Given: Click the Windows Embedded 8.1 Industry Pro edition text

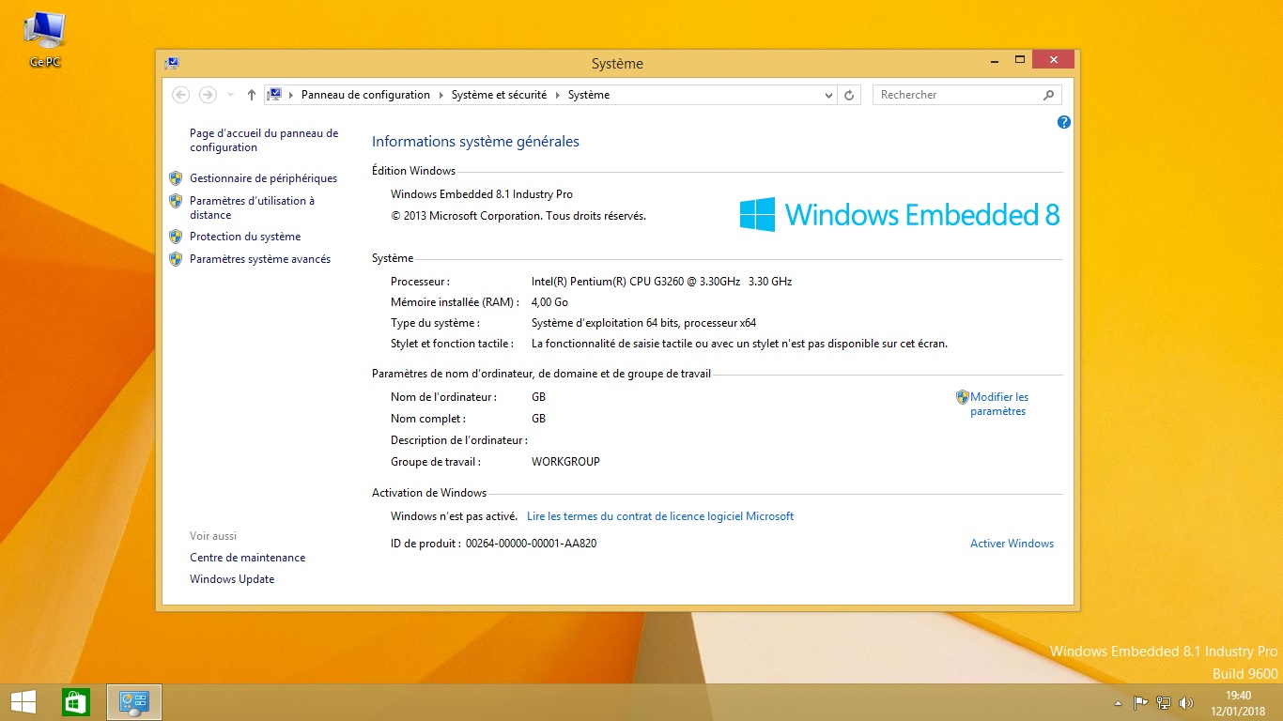Looking at the screenshot, I should [x=482, y=194].
